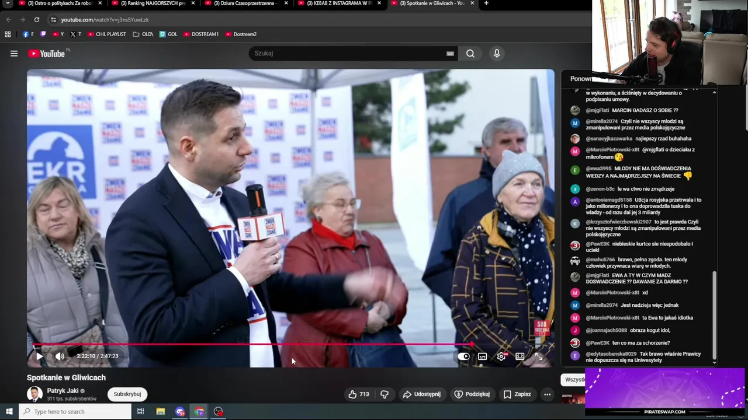Screen dimensions: 748x420
Task: Open the Windows Start menu
Action: (x=9, y=412)
